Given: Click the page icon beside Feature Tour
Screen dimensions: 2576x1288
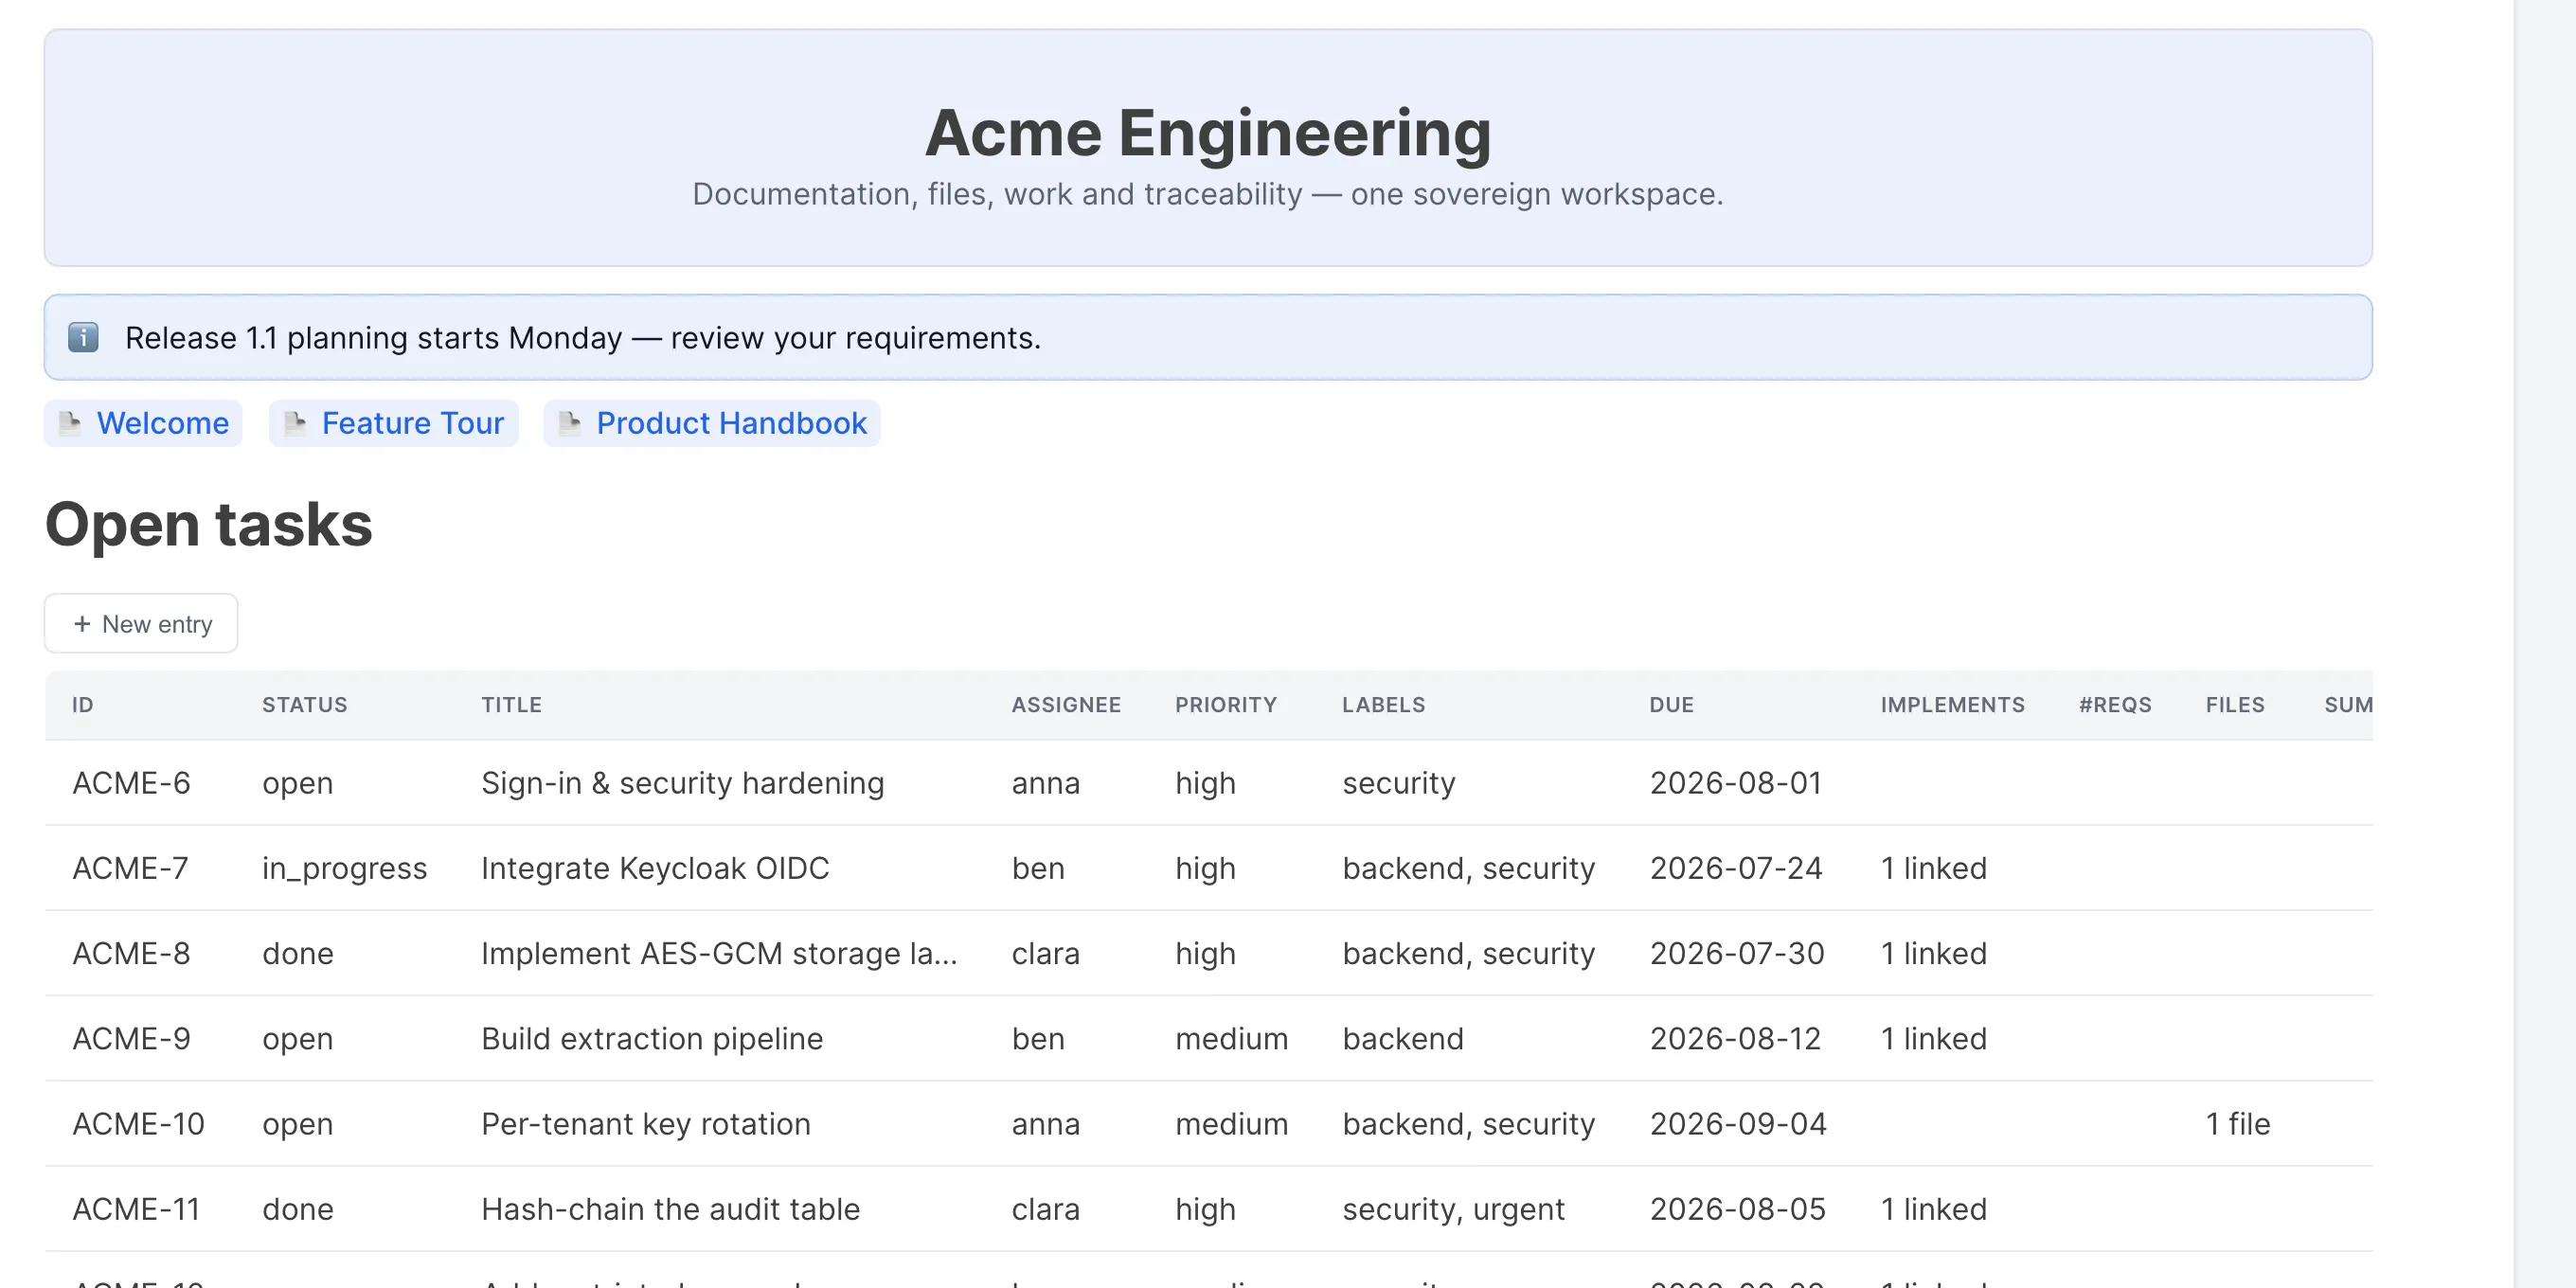Looking at the screenshot, I should pos(295,423).
